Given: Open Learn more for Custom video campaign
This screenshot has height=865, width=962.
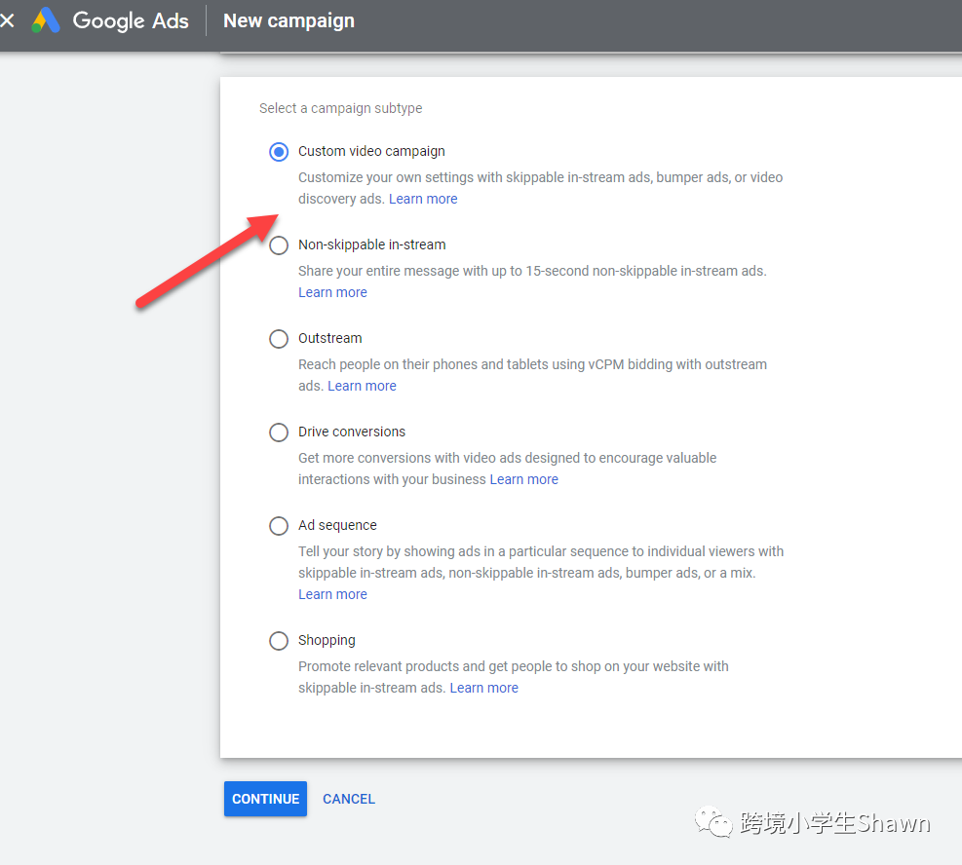Looking at the screenshot, I should [423, 199].
